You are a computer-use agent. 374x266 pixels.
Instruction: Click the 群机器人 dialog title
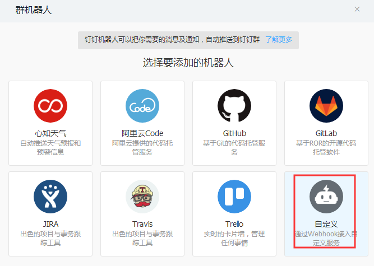tap(34, 10)
